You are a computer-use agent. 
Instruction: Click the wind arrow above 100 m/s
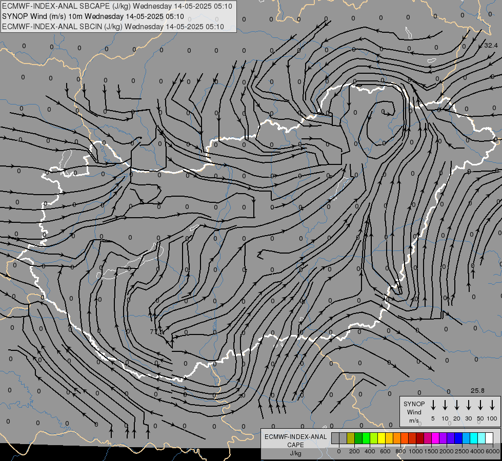492,405
